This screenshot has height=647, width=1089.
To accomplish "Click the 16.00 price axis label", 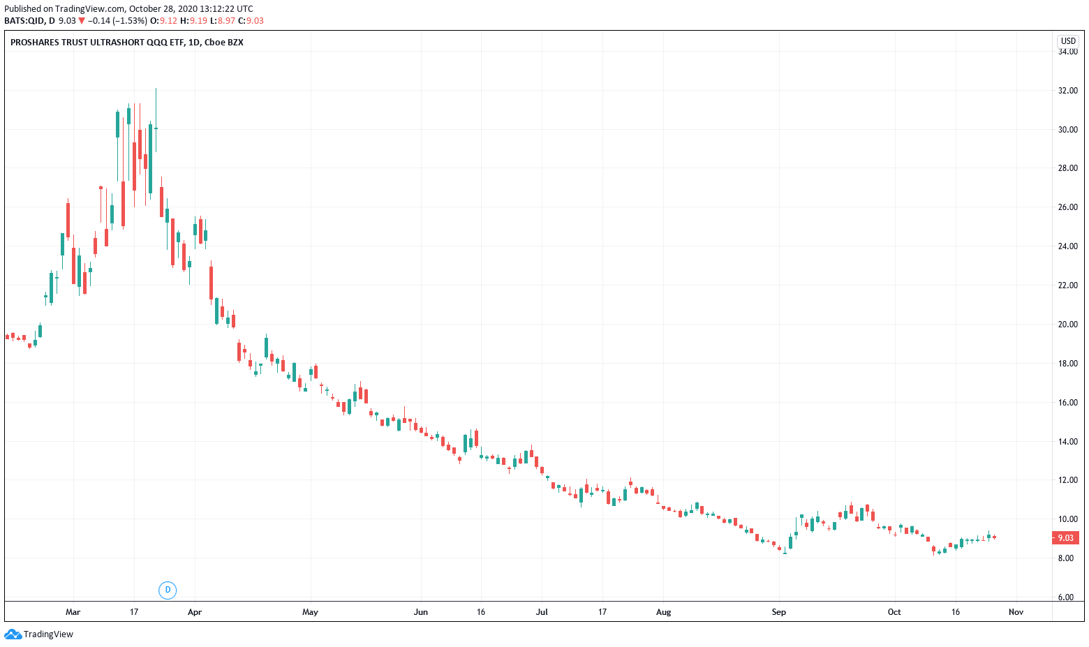I will pyautogui.click(x=1068, y=403).
